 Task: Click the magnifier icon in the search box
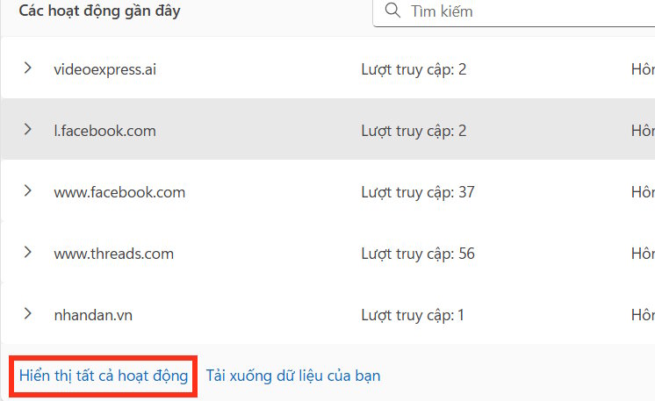(392, 10)
